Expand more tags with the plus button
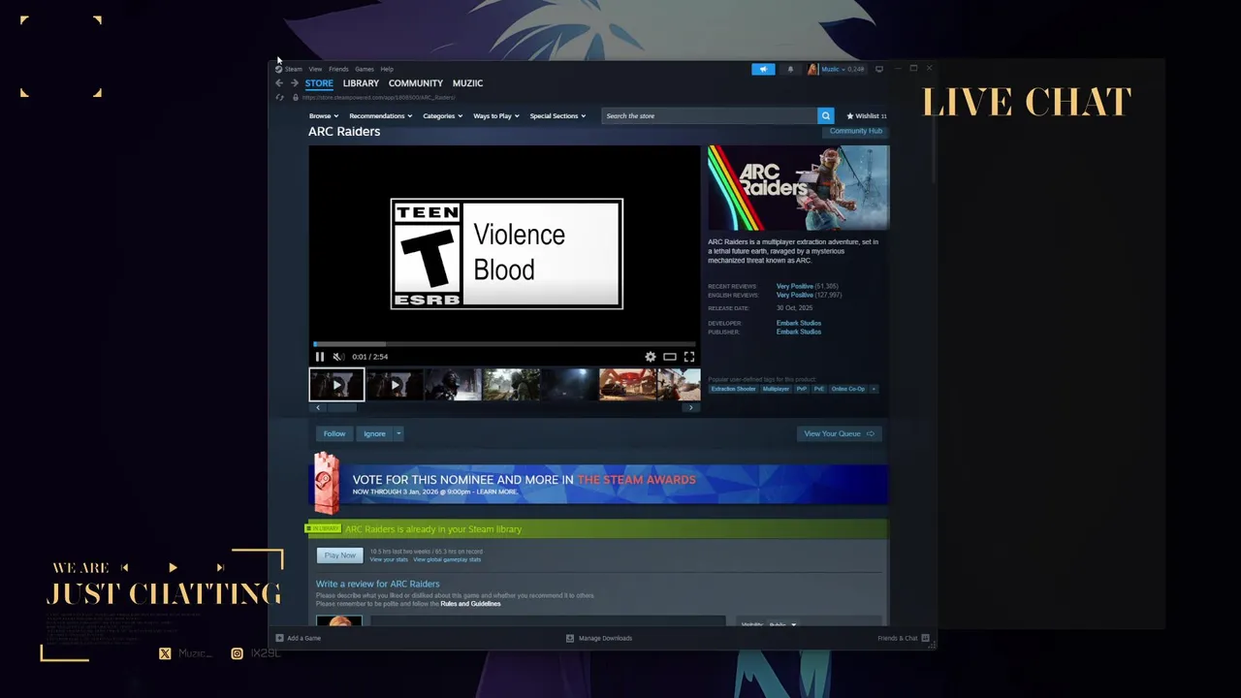 [874, 389]
